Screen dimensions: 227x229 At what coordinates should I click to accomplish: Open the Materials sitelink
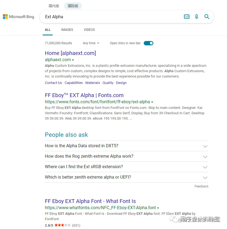click(93, 83)
